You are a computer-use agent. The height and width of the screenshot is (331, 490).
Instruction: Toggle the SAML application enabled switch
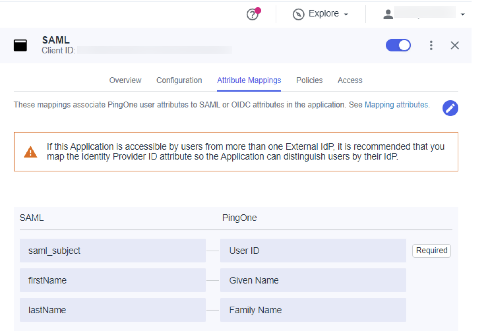click(x=398, y=45)
